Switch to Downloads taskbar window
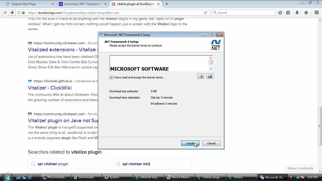This screenshot has width=322, height=181. coord(87,177)
